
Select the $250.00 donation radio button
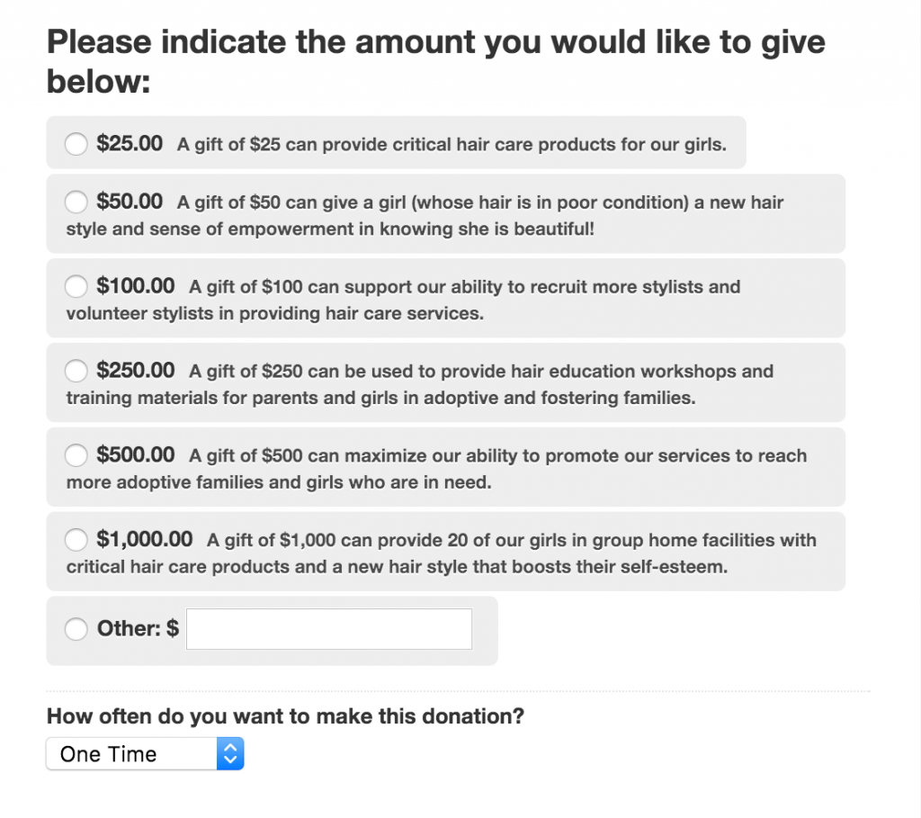pos(76,371)
